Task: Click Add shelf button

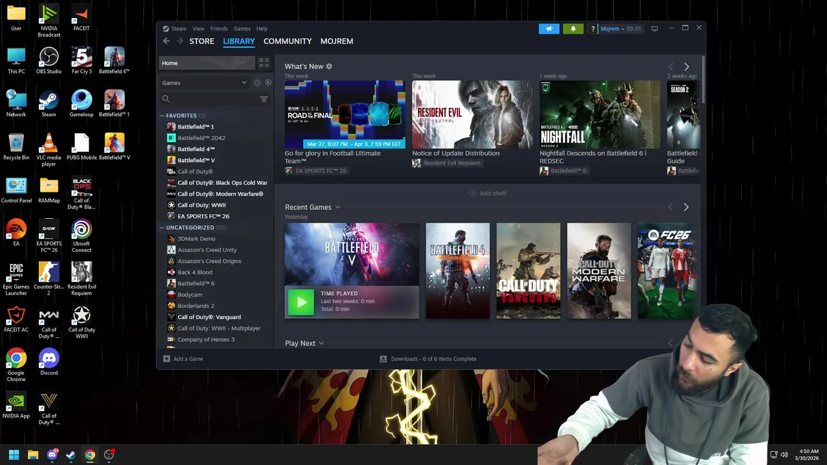Action: [x=488, y=193]
